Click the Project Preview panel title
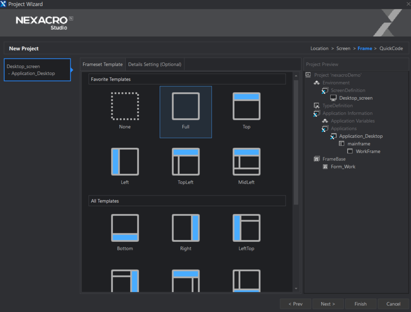 [x=322, y=64]
